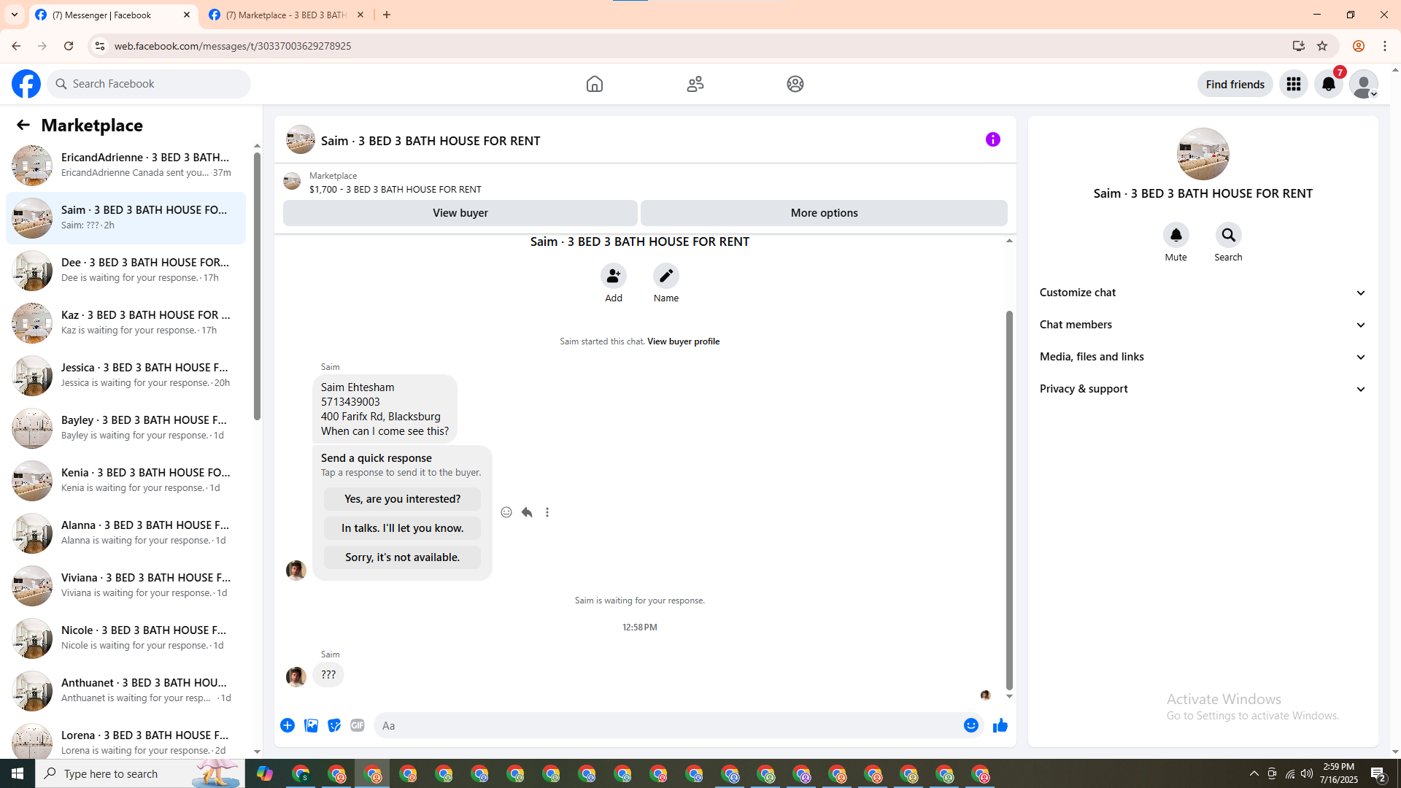Image resolution: width=1401 pixels, height=788 pixels.
Task: Open the Windows notification center
Action: coord(1378,773)
